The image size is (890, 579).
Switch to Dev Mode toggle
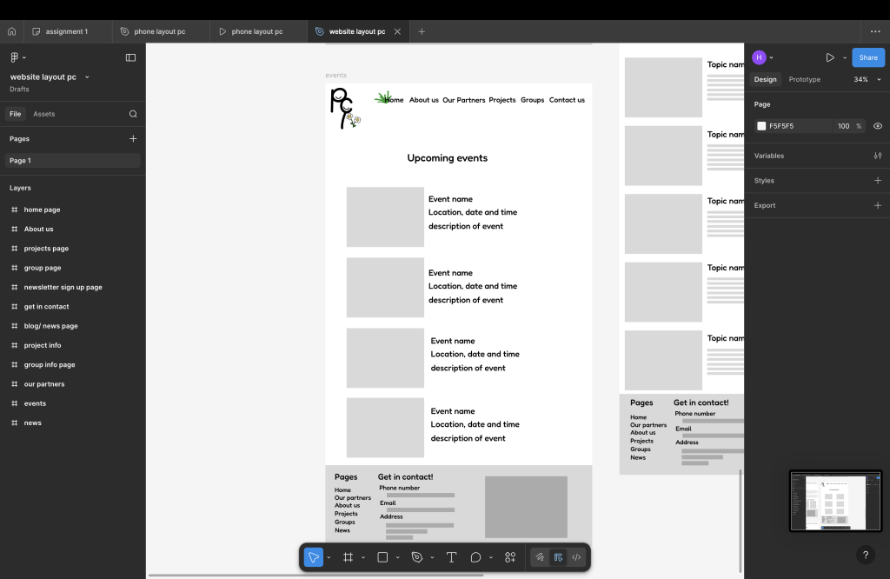(576, 557)
